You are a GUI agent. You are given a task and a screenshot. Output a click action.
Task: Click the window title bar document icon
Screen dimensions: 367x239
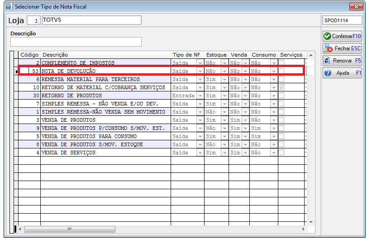(9, 6)
